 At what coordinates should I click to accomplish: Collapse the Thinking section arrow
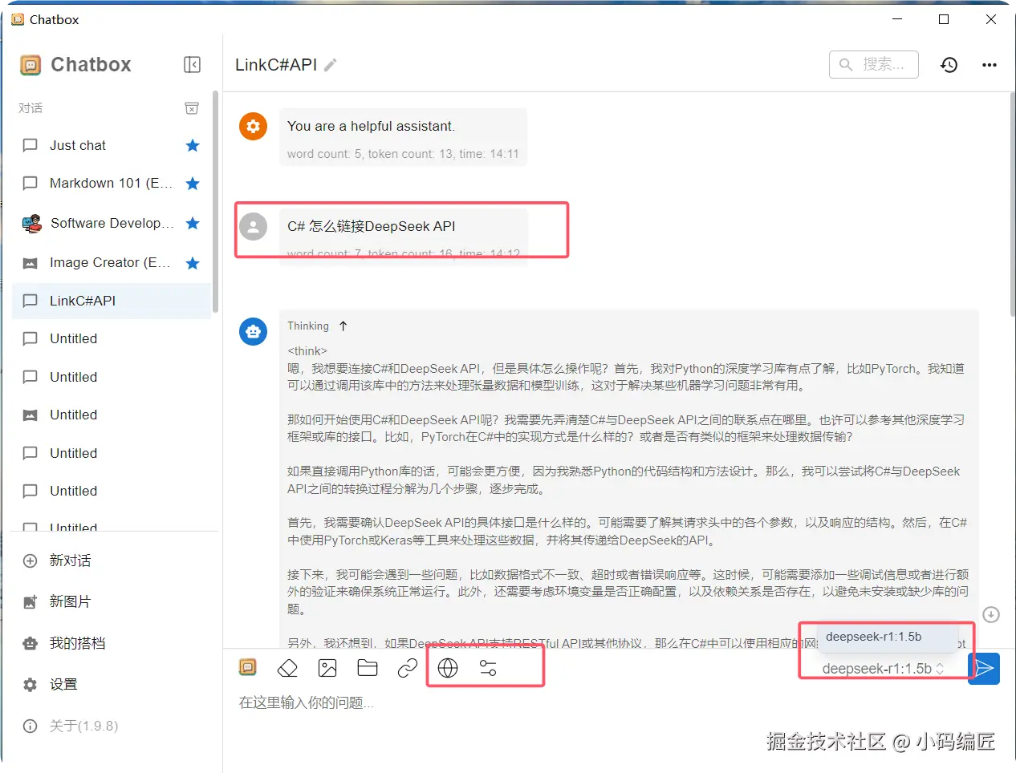[x=343, y=326]
